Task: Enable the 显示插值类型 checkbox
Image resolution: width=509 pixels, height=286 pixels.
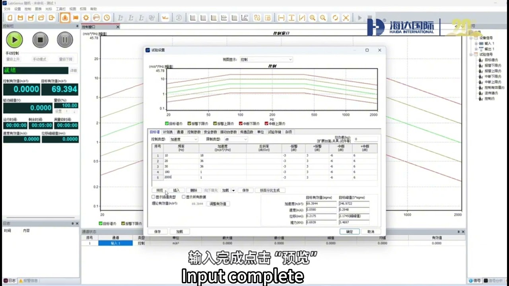Action: tap(153, 197)
